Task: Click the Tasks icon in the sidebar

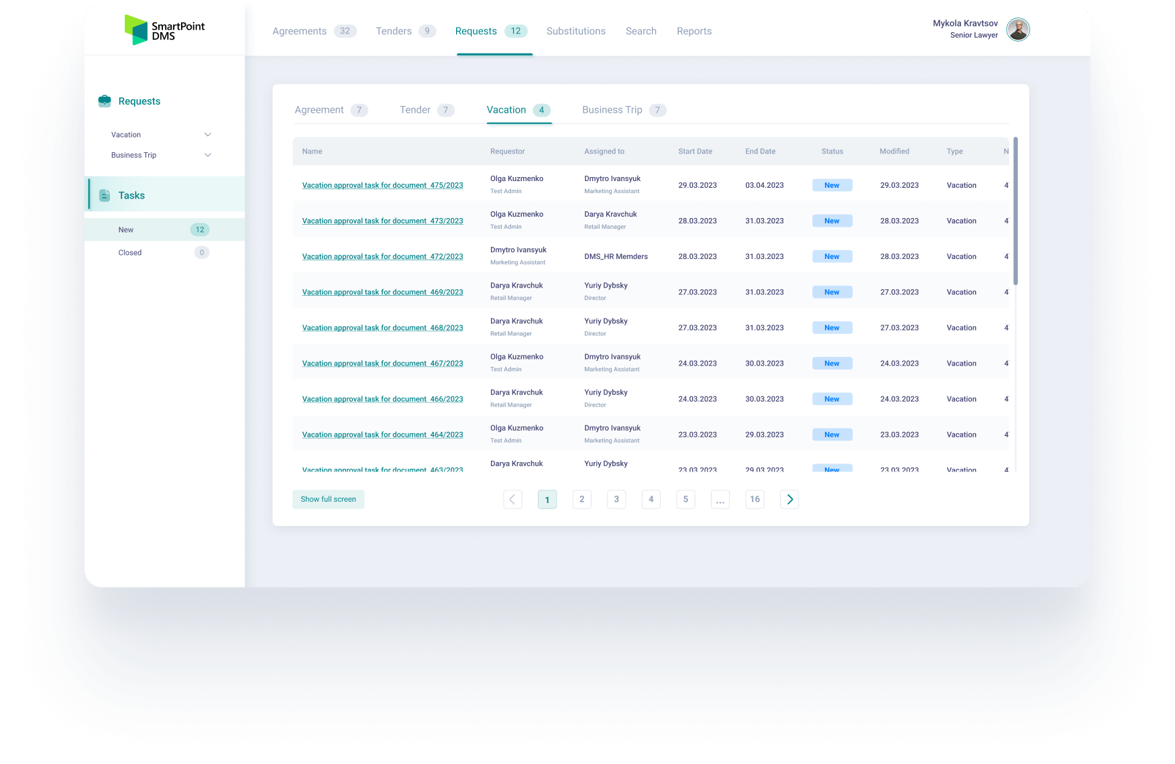Action: (x=105, y=195)
